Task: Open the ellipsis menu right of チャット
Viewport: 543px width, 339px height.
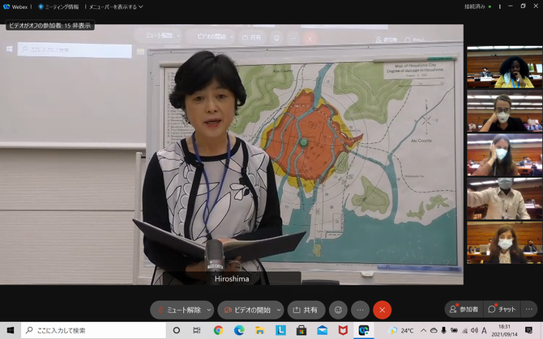Action: (x=531, y=309)
